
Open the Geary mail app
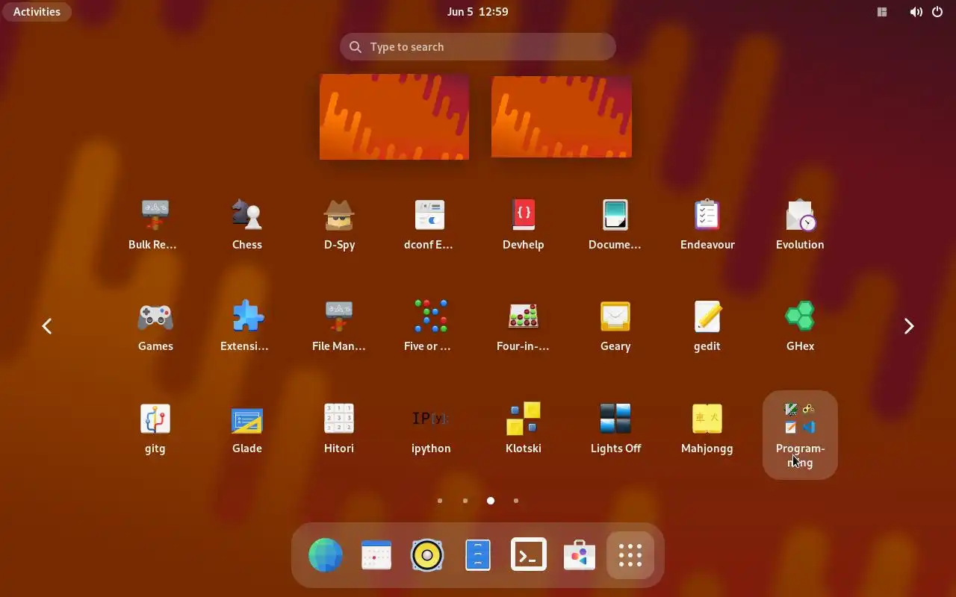tap(615, 326)
